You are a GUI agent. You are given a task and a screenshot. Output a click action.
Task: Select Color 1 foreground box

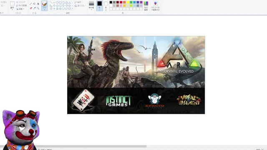[99, 6]
